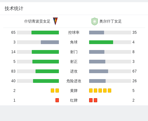
Task: Click the 黄牌 row label
Action: click(x=74, y=91)
